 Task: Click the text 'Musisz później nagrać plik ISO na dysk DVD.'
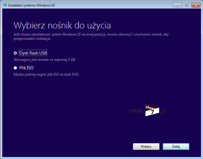click(46, 74)
